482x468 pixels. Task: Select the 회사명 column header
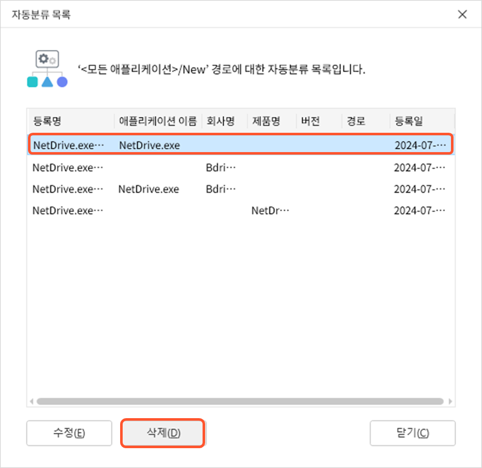224,121
